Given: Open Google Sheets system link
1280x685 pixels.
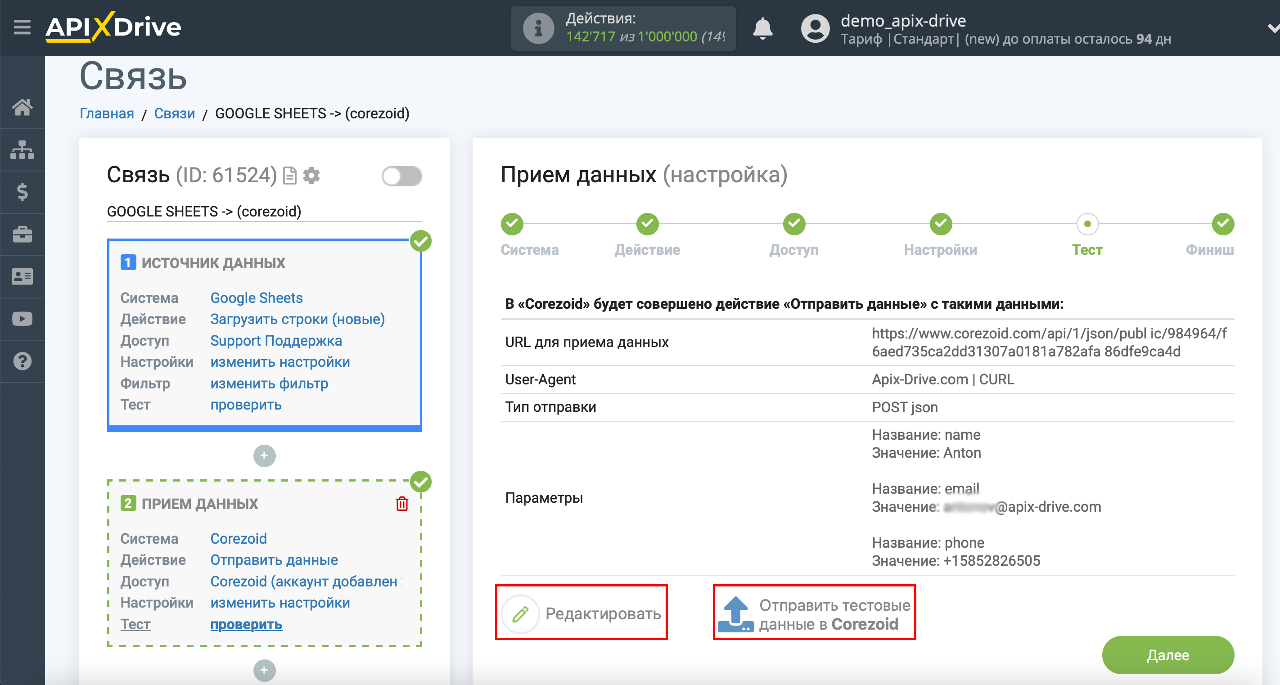Looking at the screenshot, I should point(257,297).
